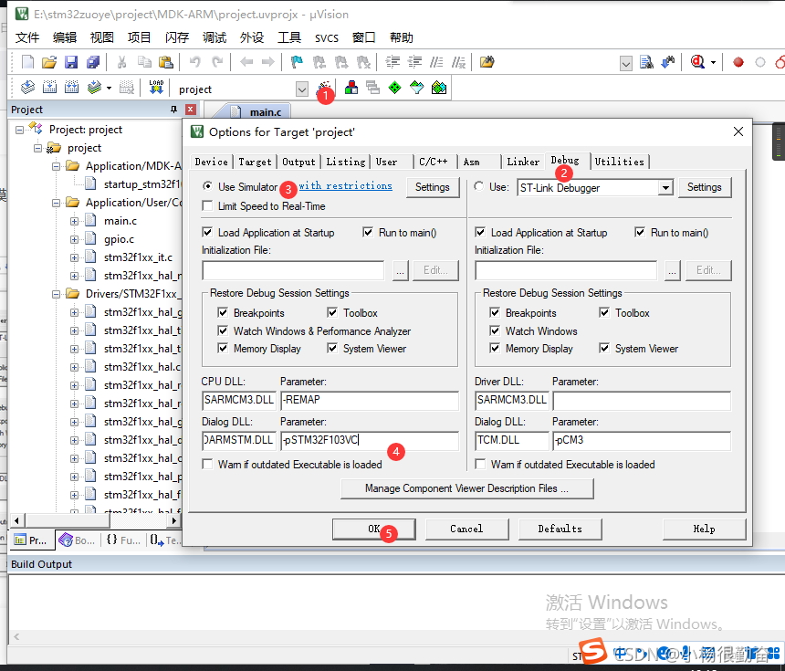Click the Start/Stop Debug Session icon
The width and height of the screenshot is (785, 671).
coord(698,62)
